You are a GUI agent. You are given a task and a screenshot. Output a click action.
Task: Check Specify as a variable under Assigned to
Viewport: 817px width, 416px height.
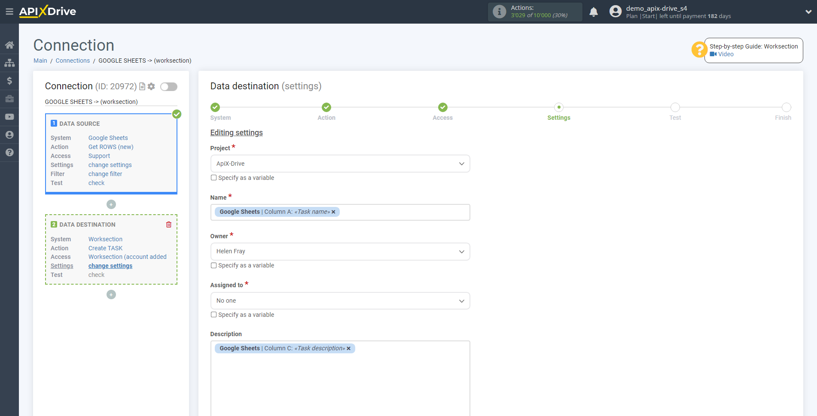[x=213, y=315]
